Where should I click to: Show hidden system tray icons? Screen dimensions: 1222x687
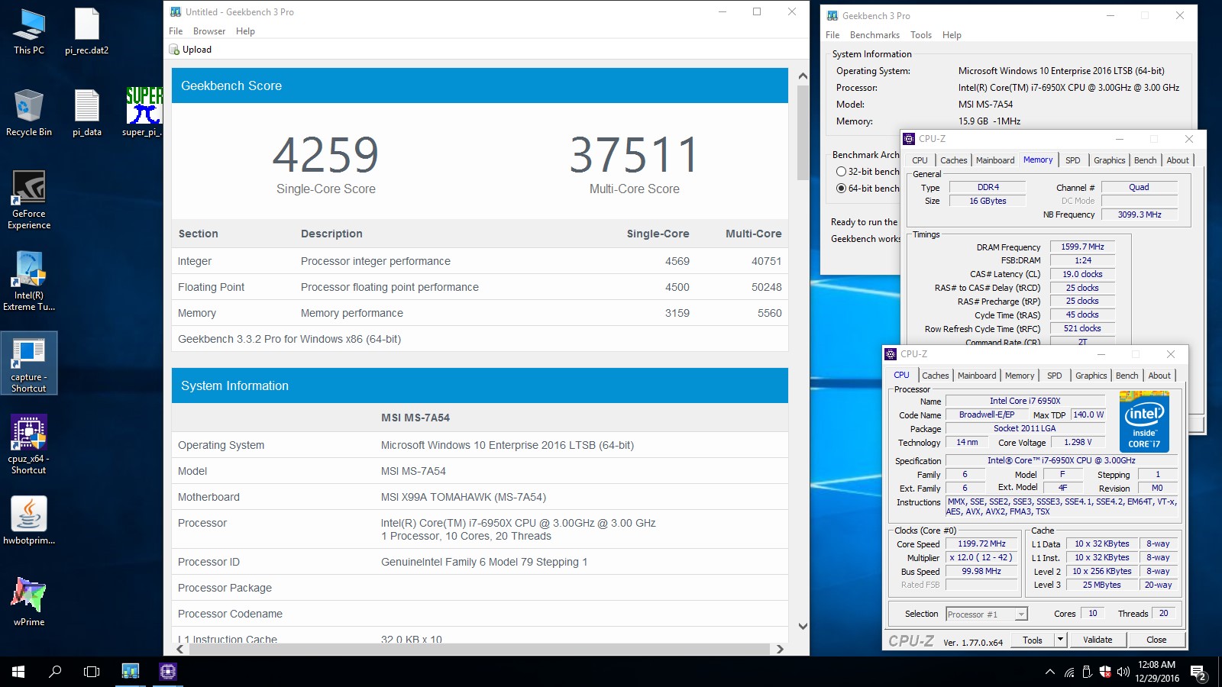[x=1050, y=672]
